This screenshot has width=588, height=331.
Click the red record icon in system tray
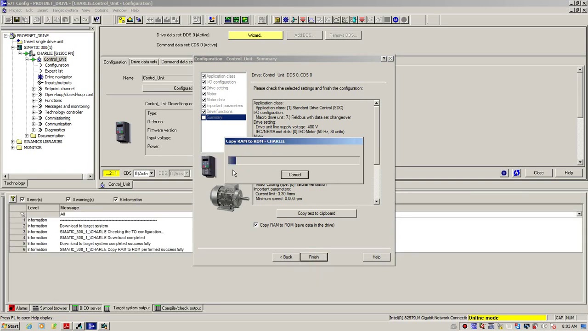464,326
